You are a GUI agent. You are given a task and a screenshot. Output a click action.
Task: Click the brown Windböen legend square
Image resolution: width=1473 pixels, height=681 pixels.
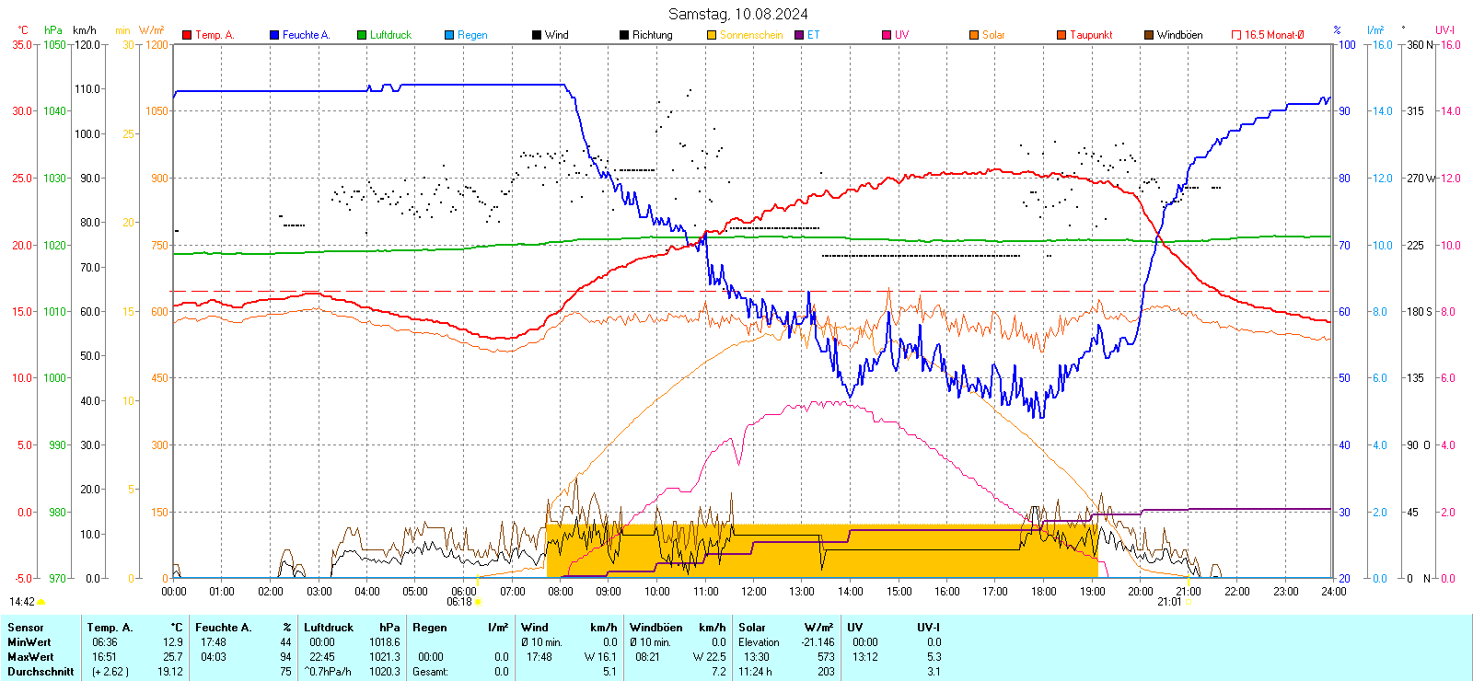(1149, 35)
